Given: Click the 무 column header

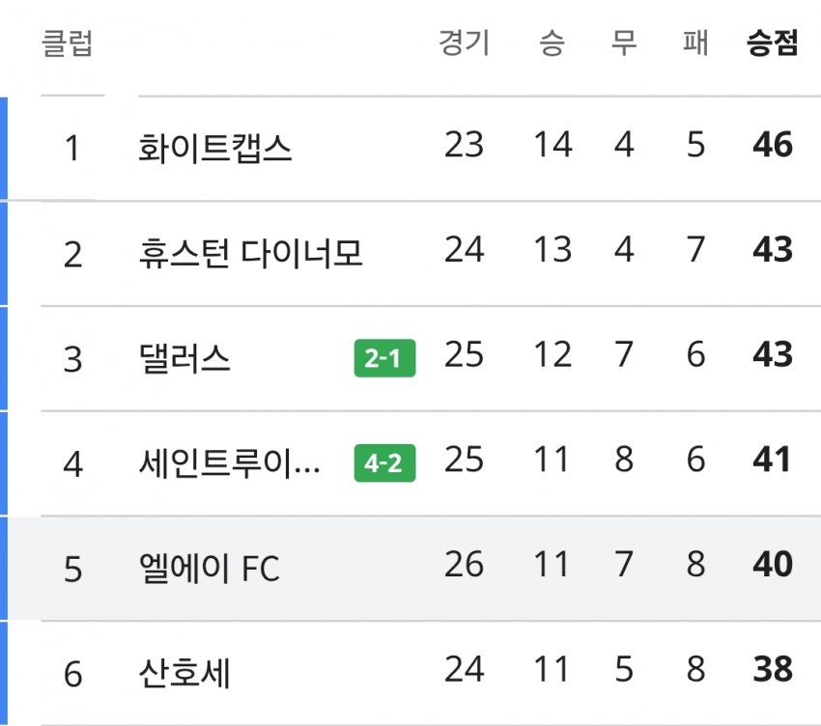Looking at the screenshot, I should 624,42.
